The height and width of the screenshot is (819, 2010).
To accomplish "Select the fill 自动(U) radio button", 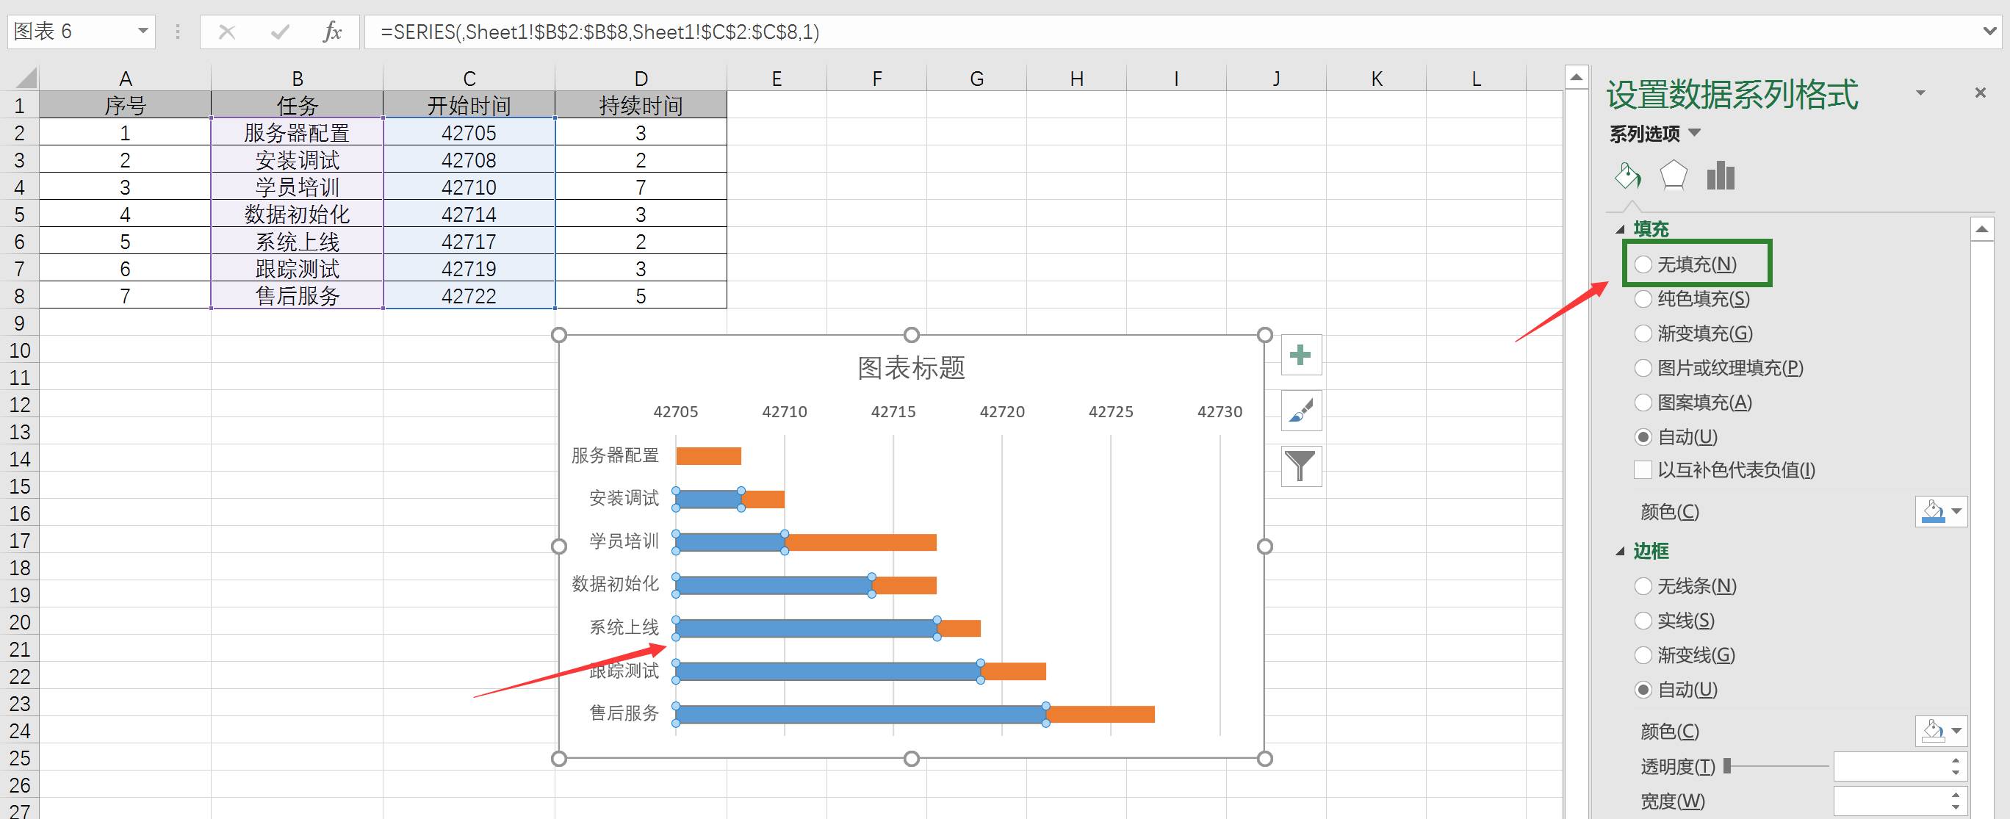I will [1643, 437].
